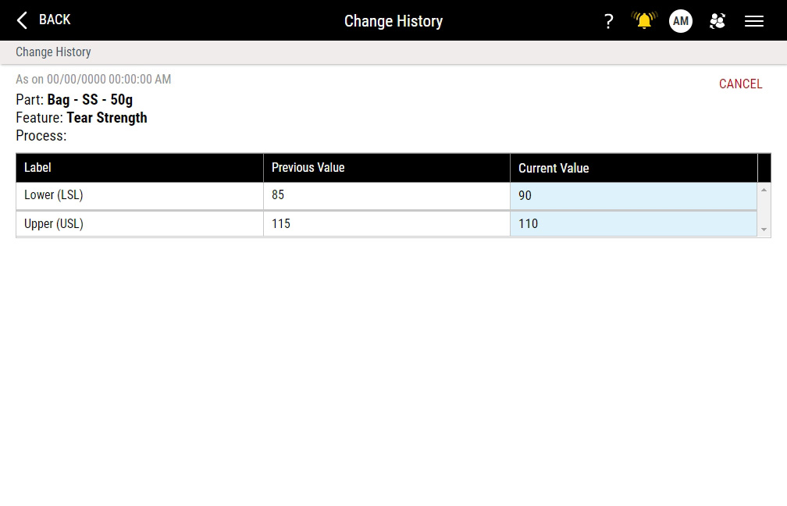The image size is (787, 506).
Task: Click the previous value cell showing 115
Action: (x=386, y=224)
